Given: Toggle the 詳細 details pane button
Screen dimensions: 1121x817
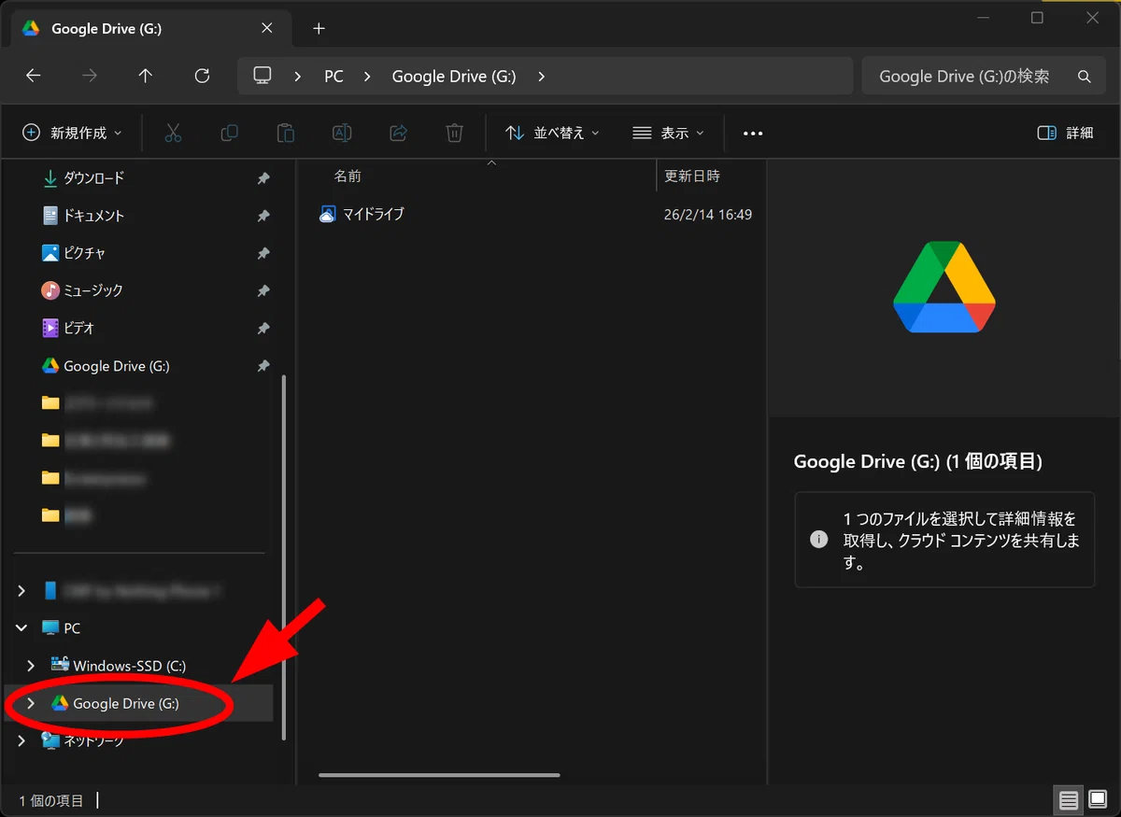Looking at the screenshot, I should 1066,133.
